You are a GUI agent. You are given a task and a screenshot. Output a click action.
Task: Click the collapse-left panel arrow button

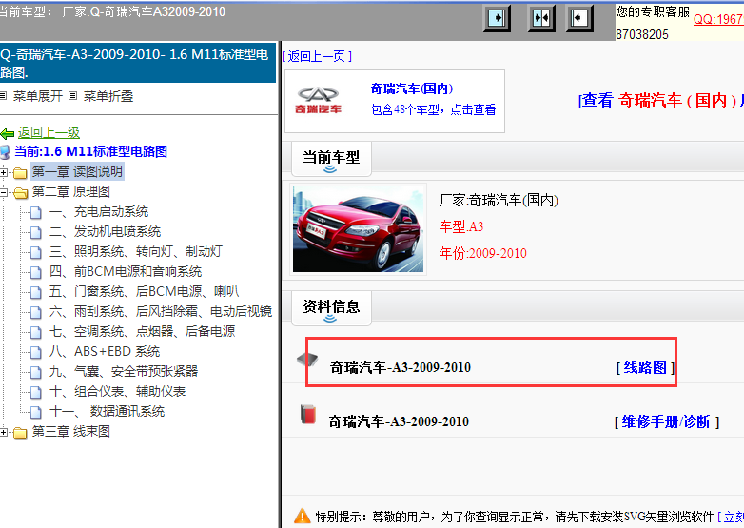tap(579, 18)
